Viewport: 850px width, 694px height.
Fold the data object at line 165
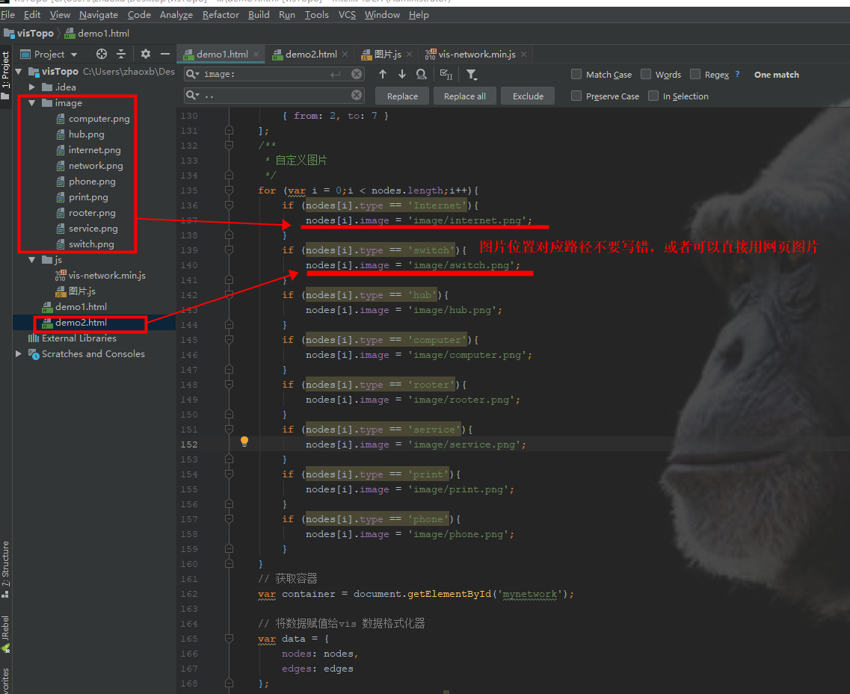(x=229, y=639)
